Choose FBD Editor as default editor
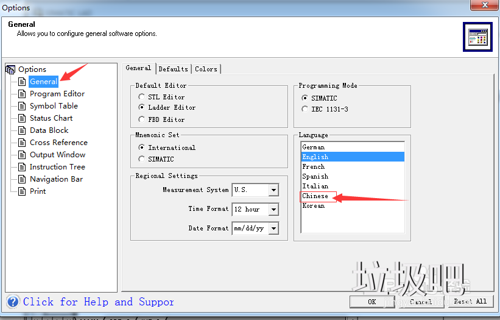 [x=142, y=119]
